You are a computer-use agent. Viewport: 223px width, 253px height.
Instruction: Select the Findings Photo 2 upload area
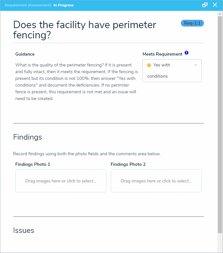[156, 181]
